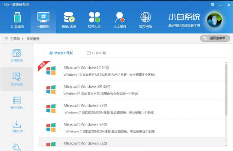Close the 小白一键重装系统 window

(229, 5)
